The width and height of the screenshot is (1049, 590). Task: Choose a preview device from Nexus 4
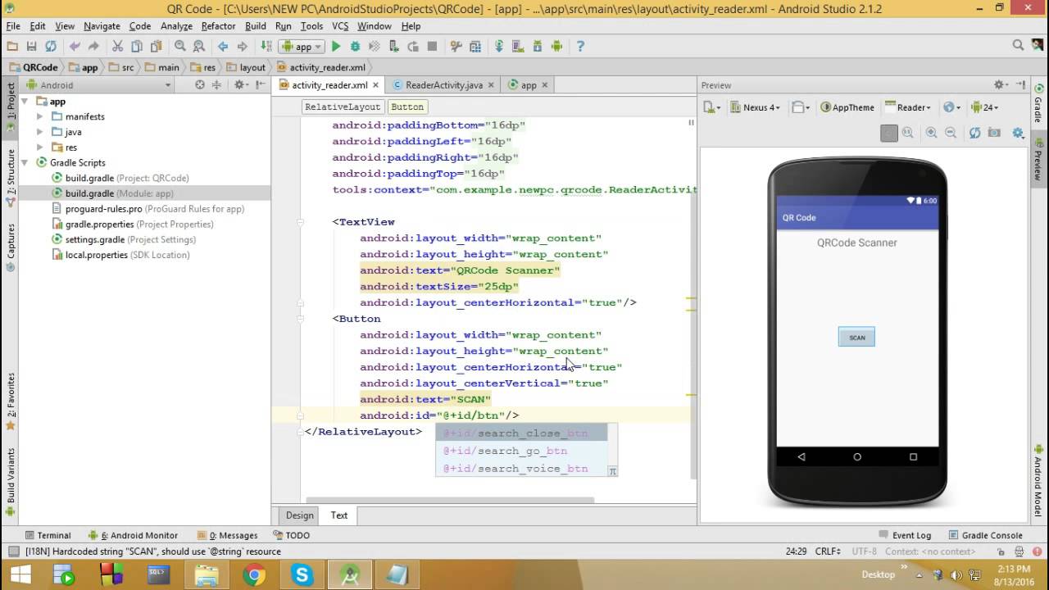pyautogui.click(x=755, y=107)
